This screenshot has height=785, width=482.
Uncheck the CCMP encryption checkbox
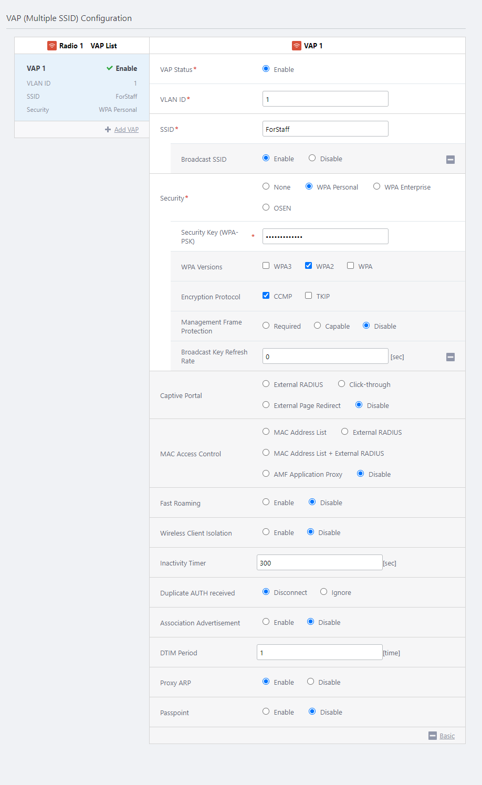click(266, 296)
